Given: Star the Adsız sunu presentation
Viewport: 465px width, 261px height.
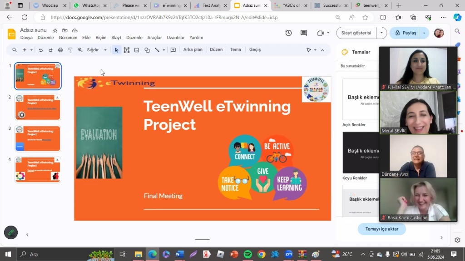Looking at the screenshot, I should (55, 30).
